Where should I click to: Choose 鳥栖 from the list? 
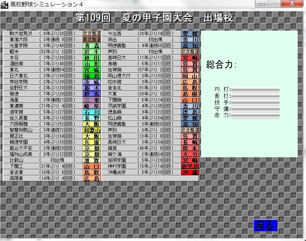click(x=150, y=63)
